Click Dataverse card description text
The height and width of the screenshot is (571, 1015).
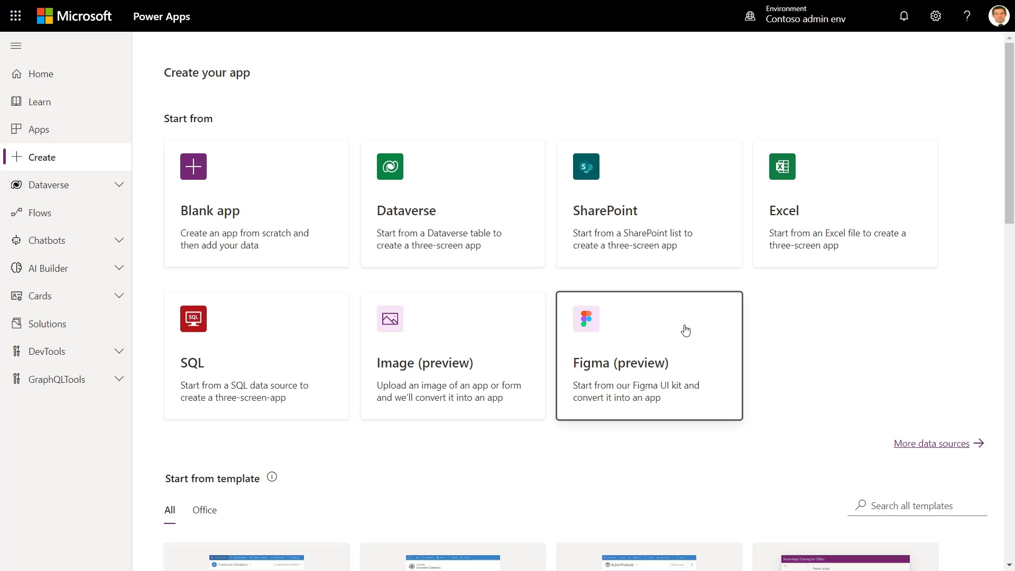click(x=439, y=240)
